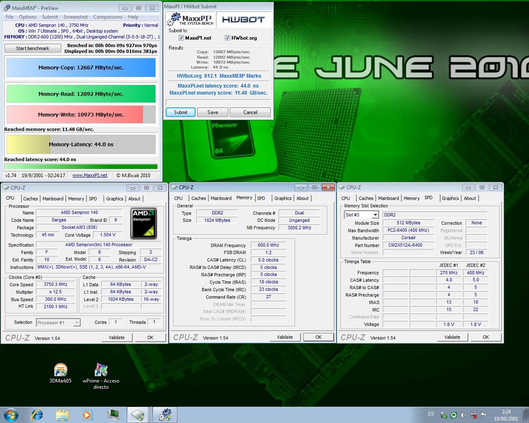Open Windows Explorer folder taskbar icon
Viewport: 529px width, 423px height.
tap(62, 415)
